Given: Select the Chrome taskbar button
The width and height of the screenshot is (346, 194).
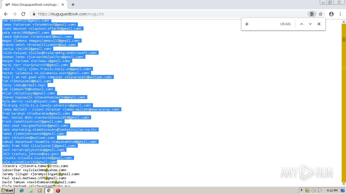Looking at the screenshot, I should click(49, 190).
